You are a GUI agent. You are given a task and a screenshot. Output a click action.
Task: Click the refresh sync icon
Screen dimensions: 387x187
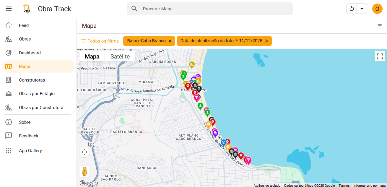[x=351, y=9]
